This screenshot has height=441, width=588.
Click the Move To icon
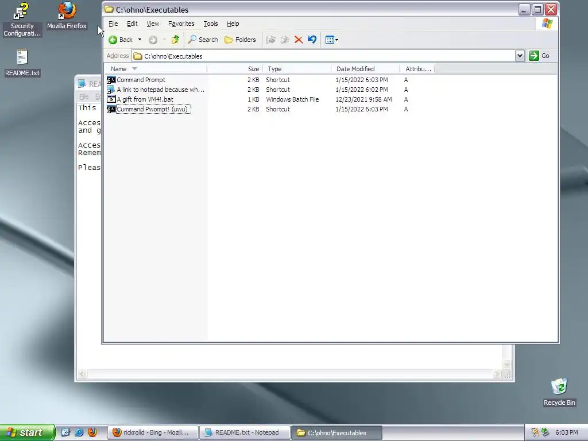(x=271, y=40)
